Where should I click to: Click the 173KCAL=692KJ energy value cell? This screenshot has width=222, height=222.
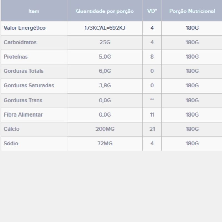pos(105,28)
